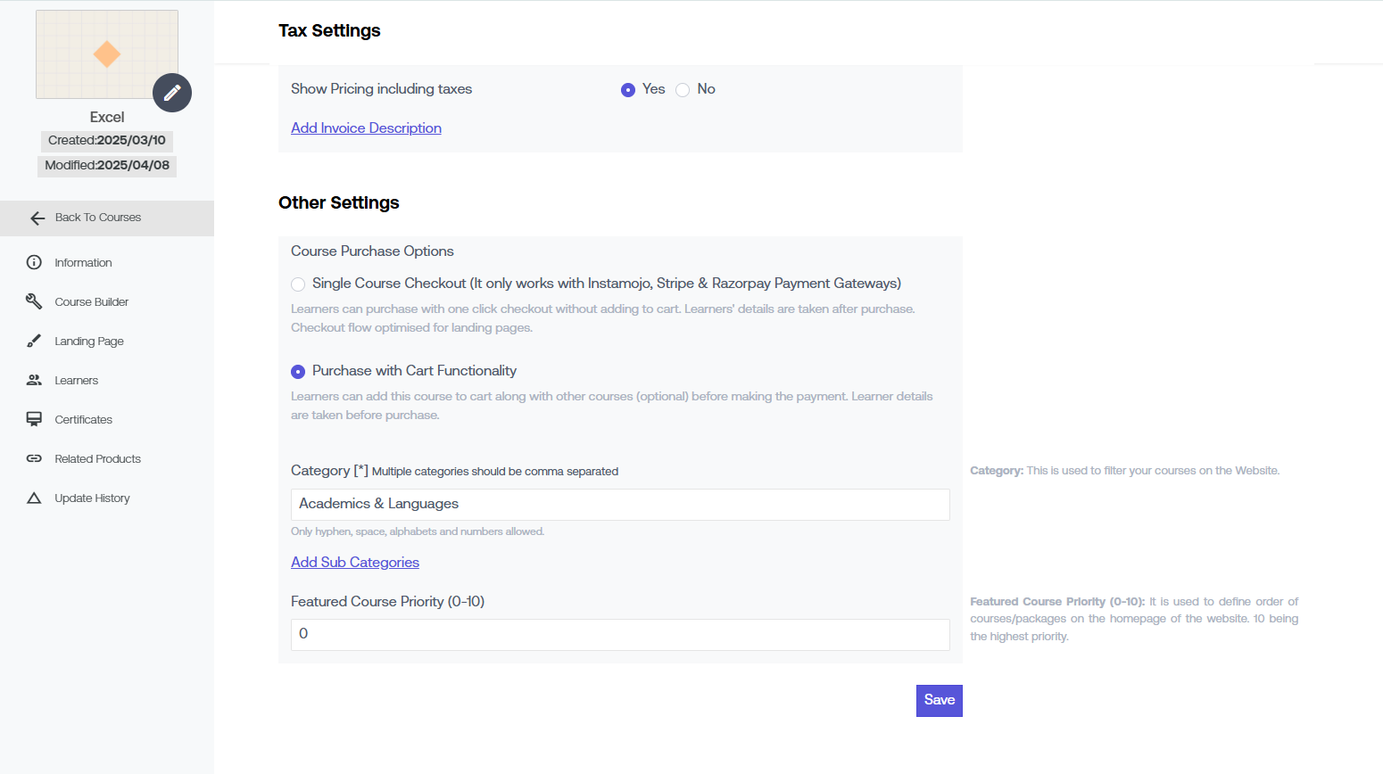Screen dimensions: 1383x774
Task: Click the Category input field
Action: [x=620, y=505]
